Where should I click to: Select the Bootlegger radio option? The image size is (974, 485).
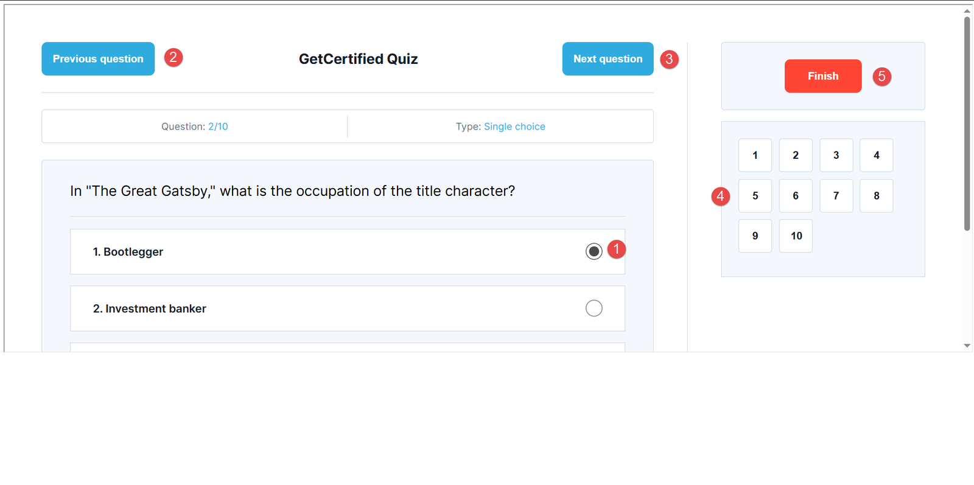(x=594, y=251)
